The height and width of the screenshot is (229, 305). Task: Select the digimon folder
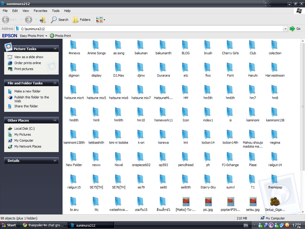pos(74,70)
